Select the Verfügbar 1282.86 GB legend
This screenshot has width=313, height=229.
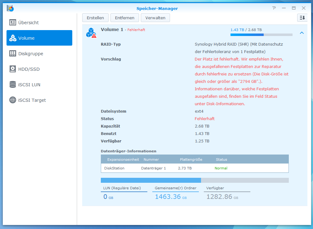(227, 193)
